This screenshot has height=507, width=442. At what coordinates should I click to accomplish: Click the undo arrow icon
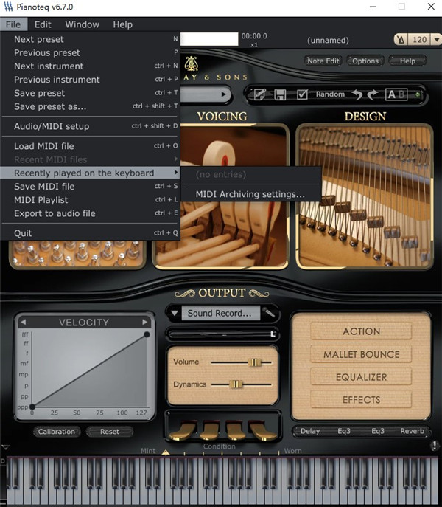357,94
